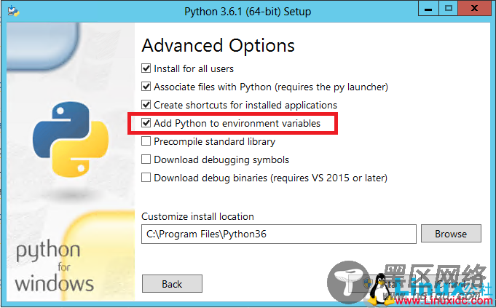Select the 'Customize install location' label

[x=197, y=216]
